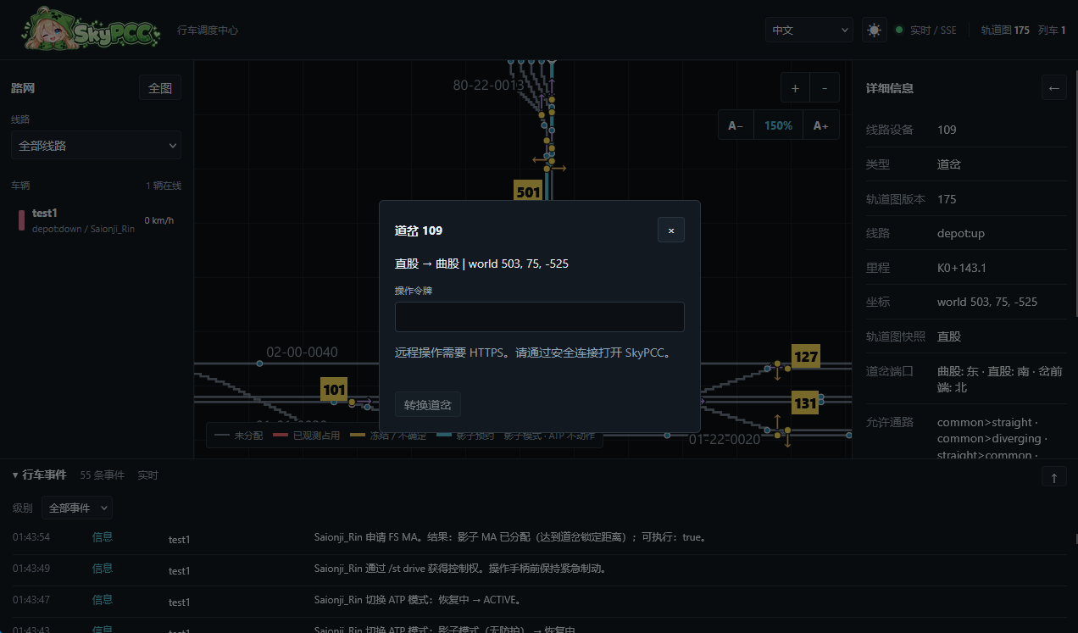Viewport: 1078px width, 633px height.
Task: Open the language dropdown showing 中文
Action: (x=808, y=30)
